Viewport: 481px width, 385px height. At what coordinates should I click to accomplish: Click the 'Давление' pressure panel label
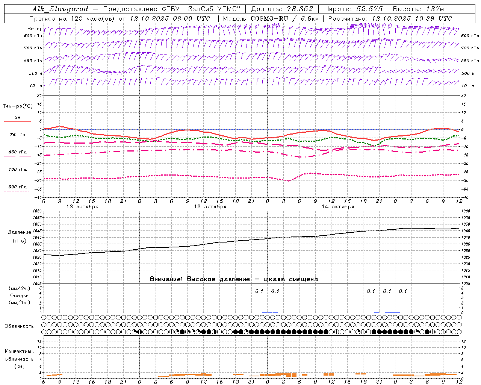click(x=19, y=232)
